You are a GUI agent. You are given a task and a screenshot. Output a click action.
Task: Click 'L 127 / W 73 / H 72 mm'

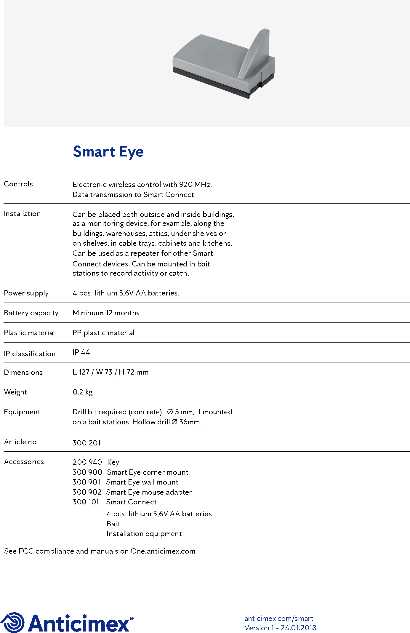110,372
